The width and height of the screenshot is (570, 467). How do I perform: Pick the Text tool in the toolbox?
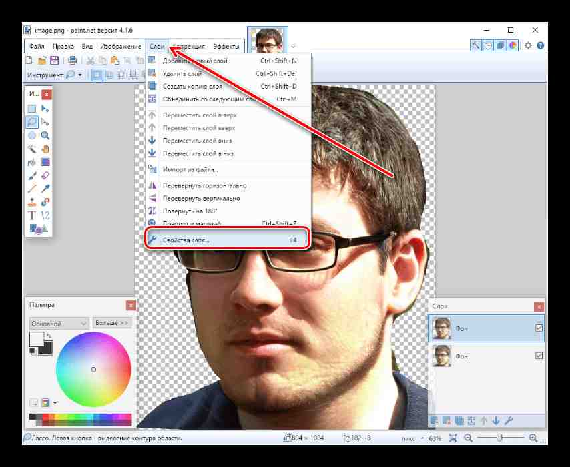31,215
